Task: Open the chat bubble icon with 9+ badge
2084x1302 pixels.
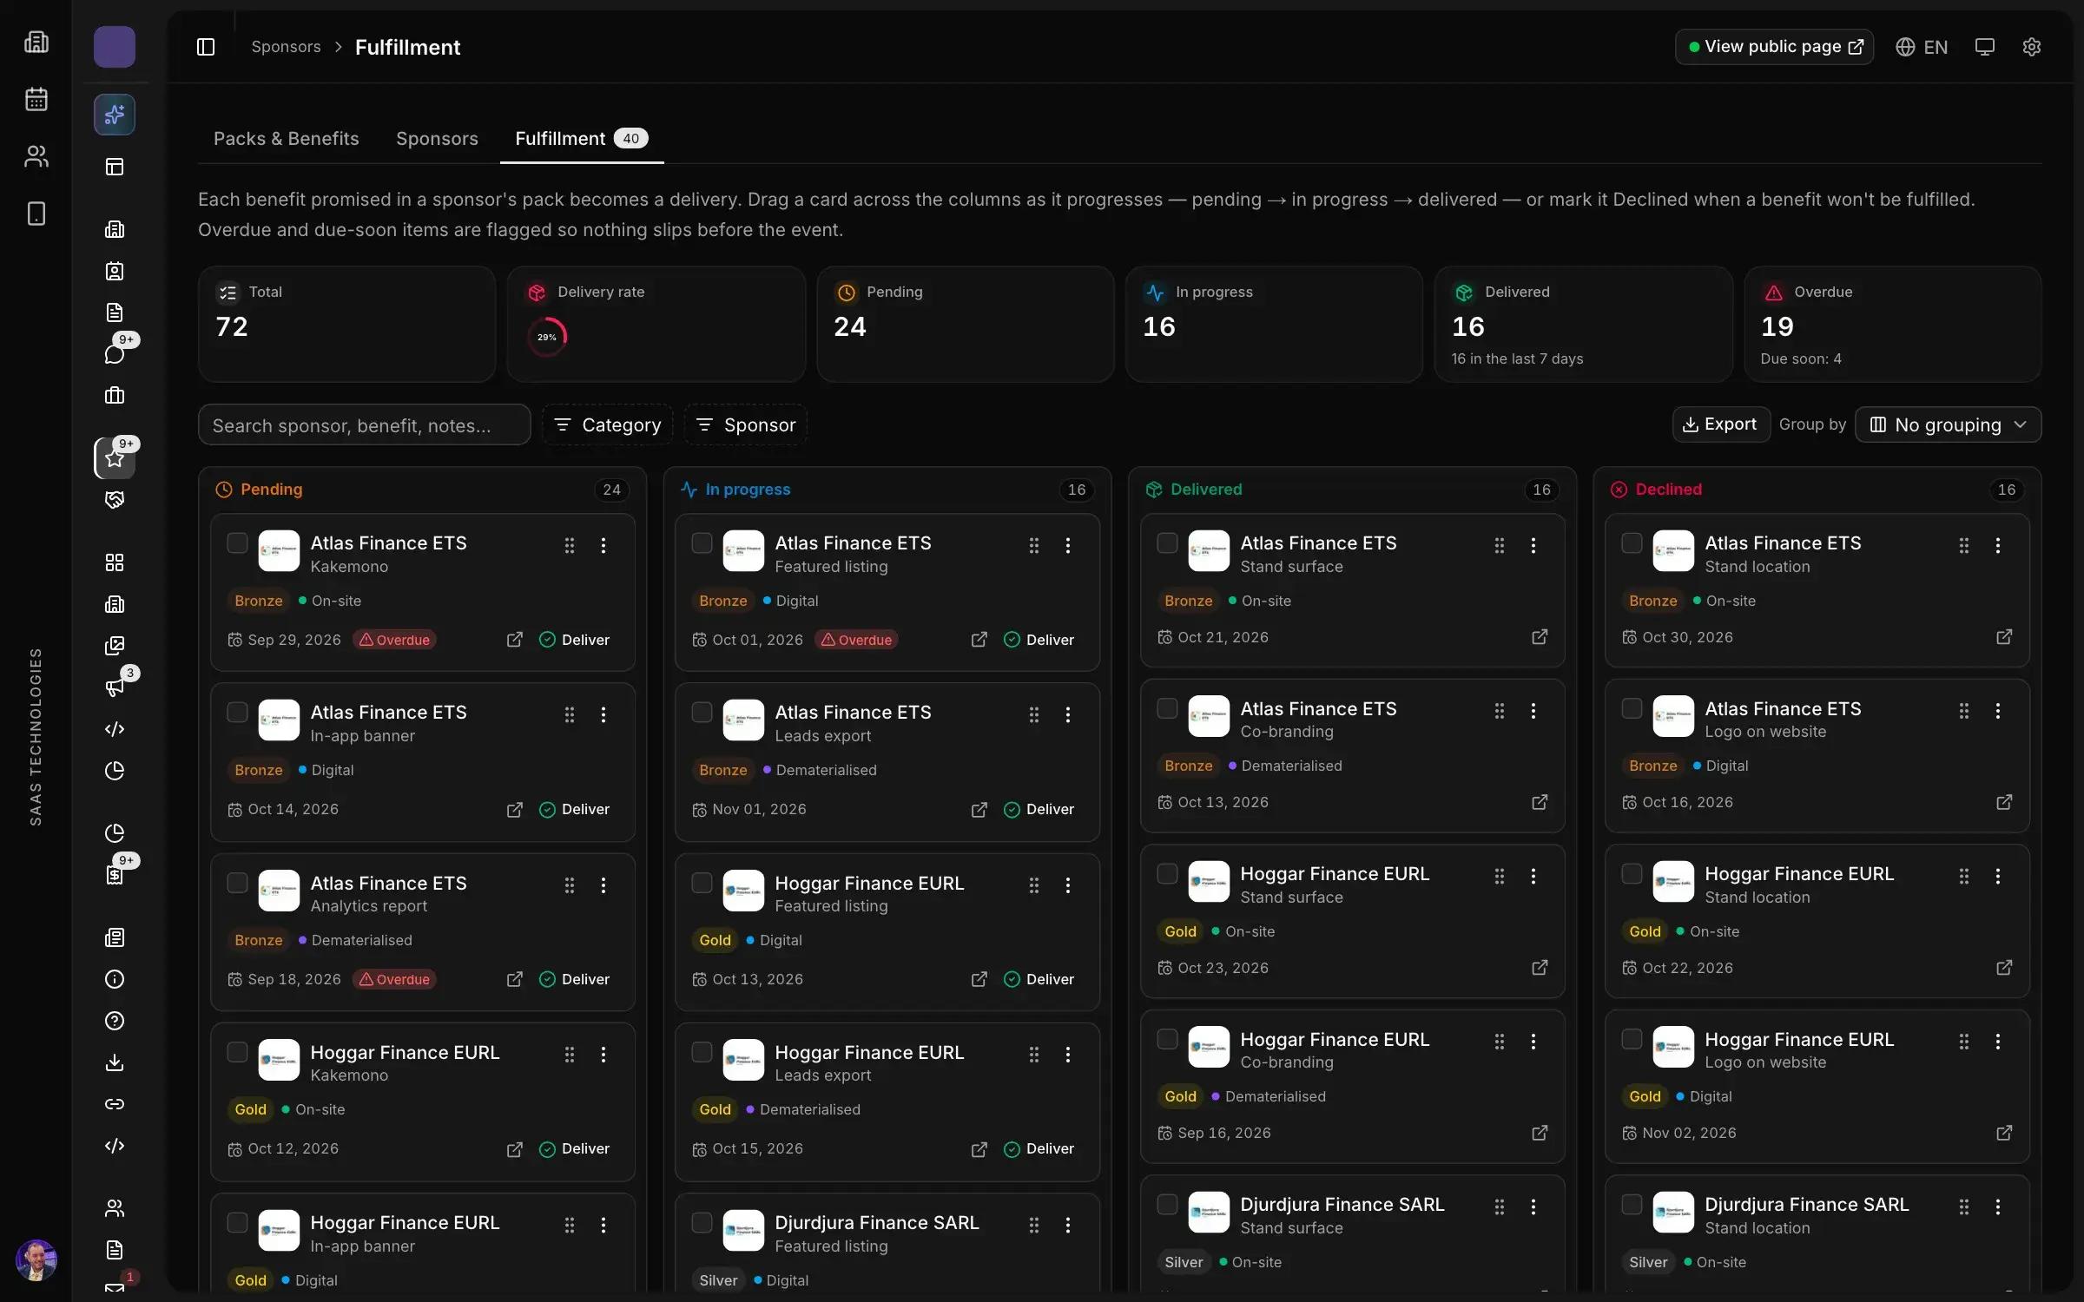Action: coord(115,353)
